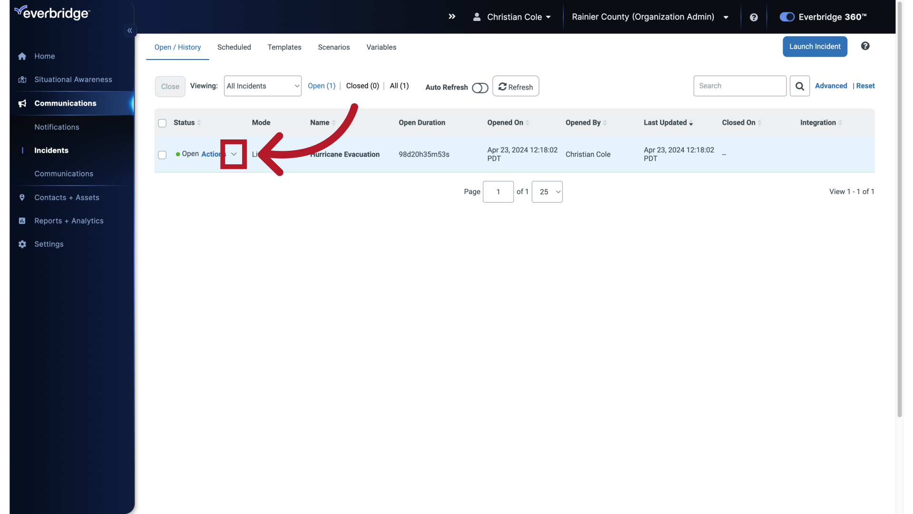
Task: Open the Scenarios tab
Action: coord(334,47)
